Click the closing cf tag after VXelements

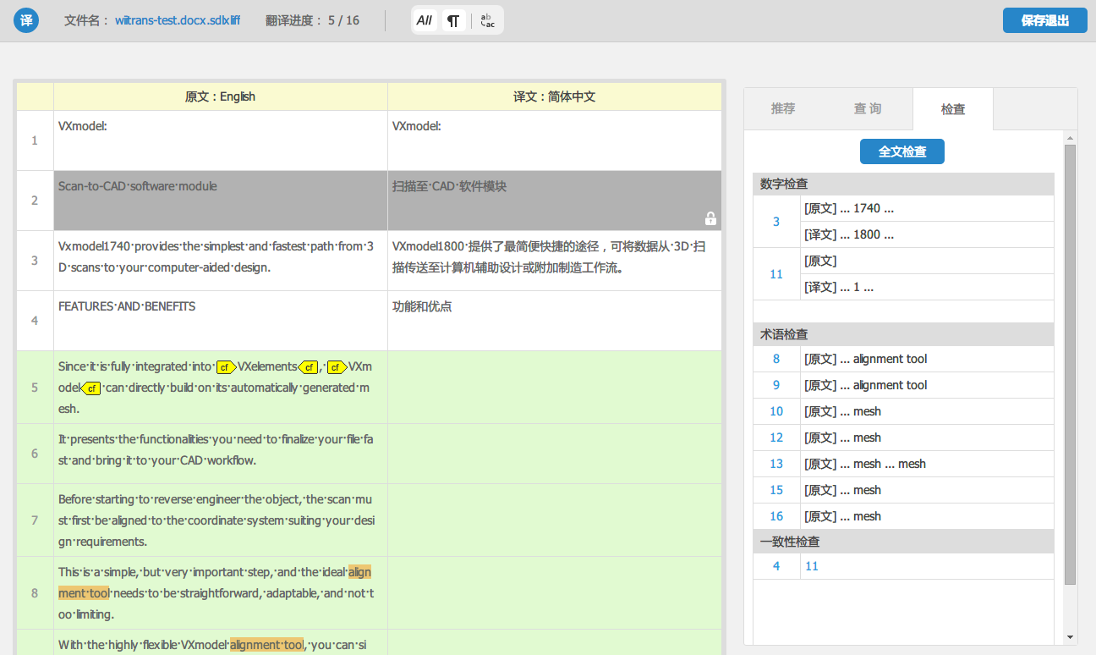pos(308,367)
